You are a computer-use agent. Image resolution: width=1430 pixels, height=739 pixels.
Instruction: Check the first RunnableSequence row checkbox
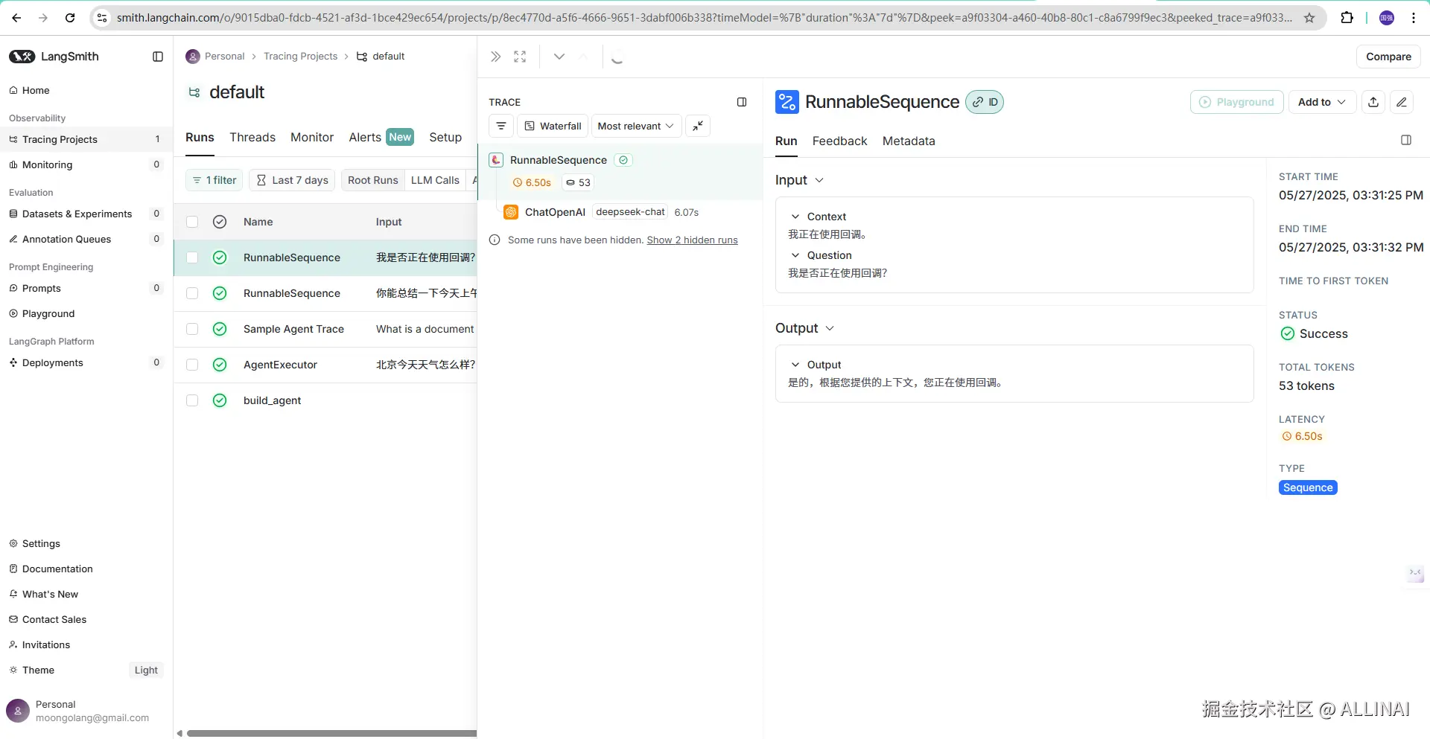click(192, 257)
